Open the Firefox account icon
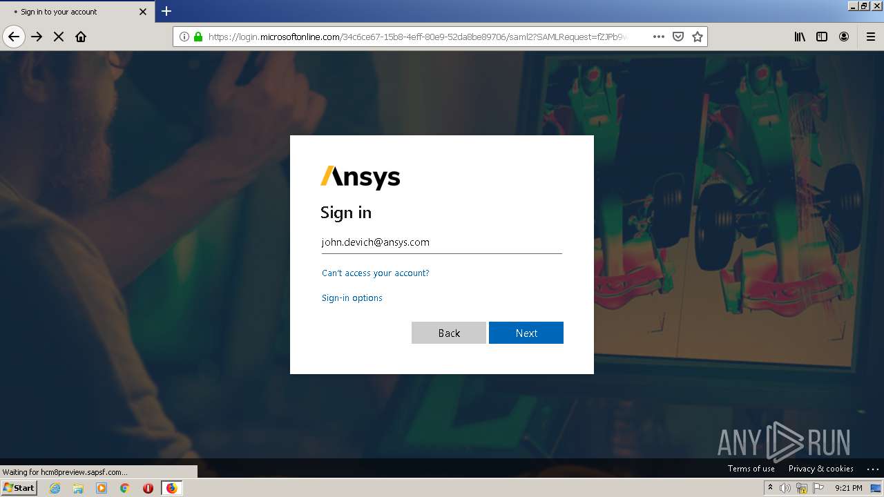 coord(844,37)
